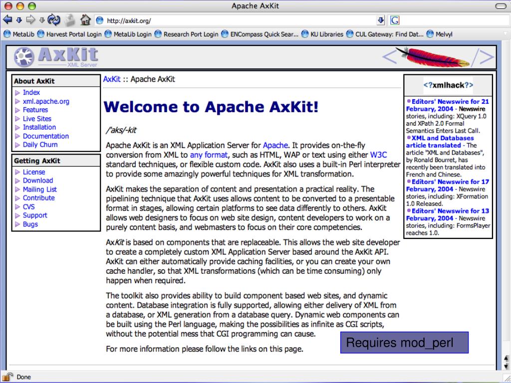Open the forward history dropdown arrow

pyautogui.click(x=42, y=20)
